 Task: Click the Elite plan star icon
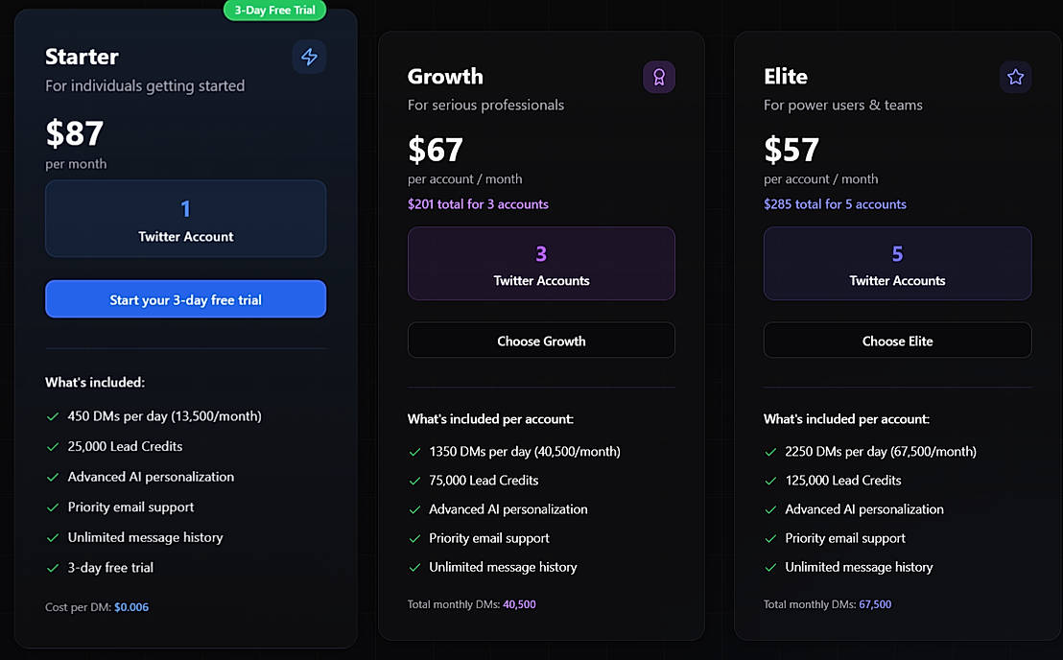(1015, 78)
